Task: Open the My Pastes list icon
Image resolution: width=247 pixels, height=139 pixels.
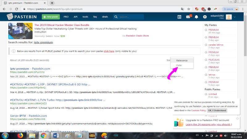Action: 179,17
